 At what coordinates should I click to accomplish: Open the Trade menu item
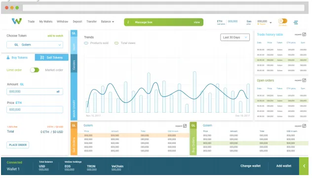coord(31,22)
